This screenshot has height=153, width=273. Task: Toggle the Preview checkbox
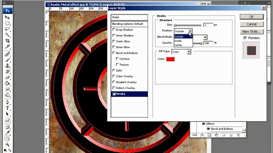[x=245, y=38]
